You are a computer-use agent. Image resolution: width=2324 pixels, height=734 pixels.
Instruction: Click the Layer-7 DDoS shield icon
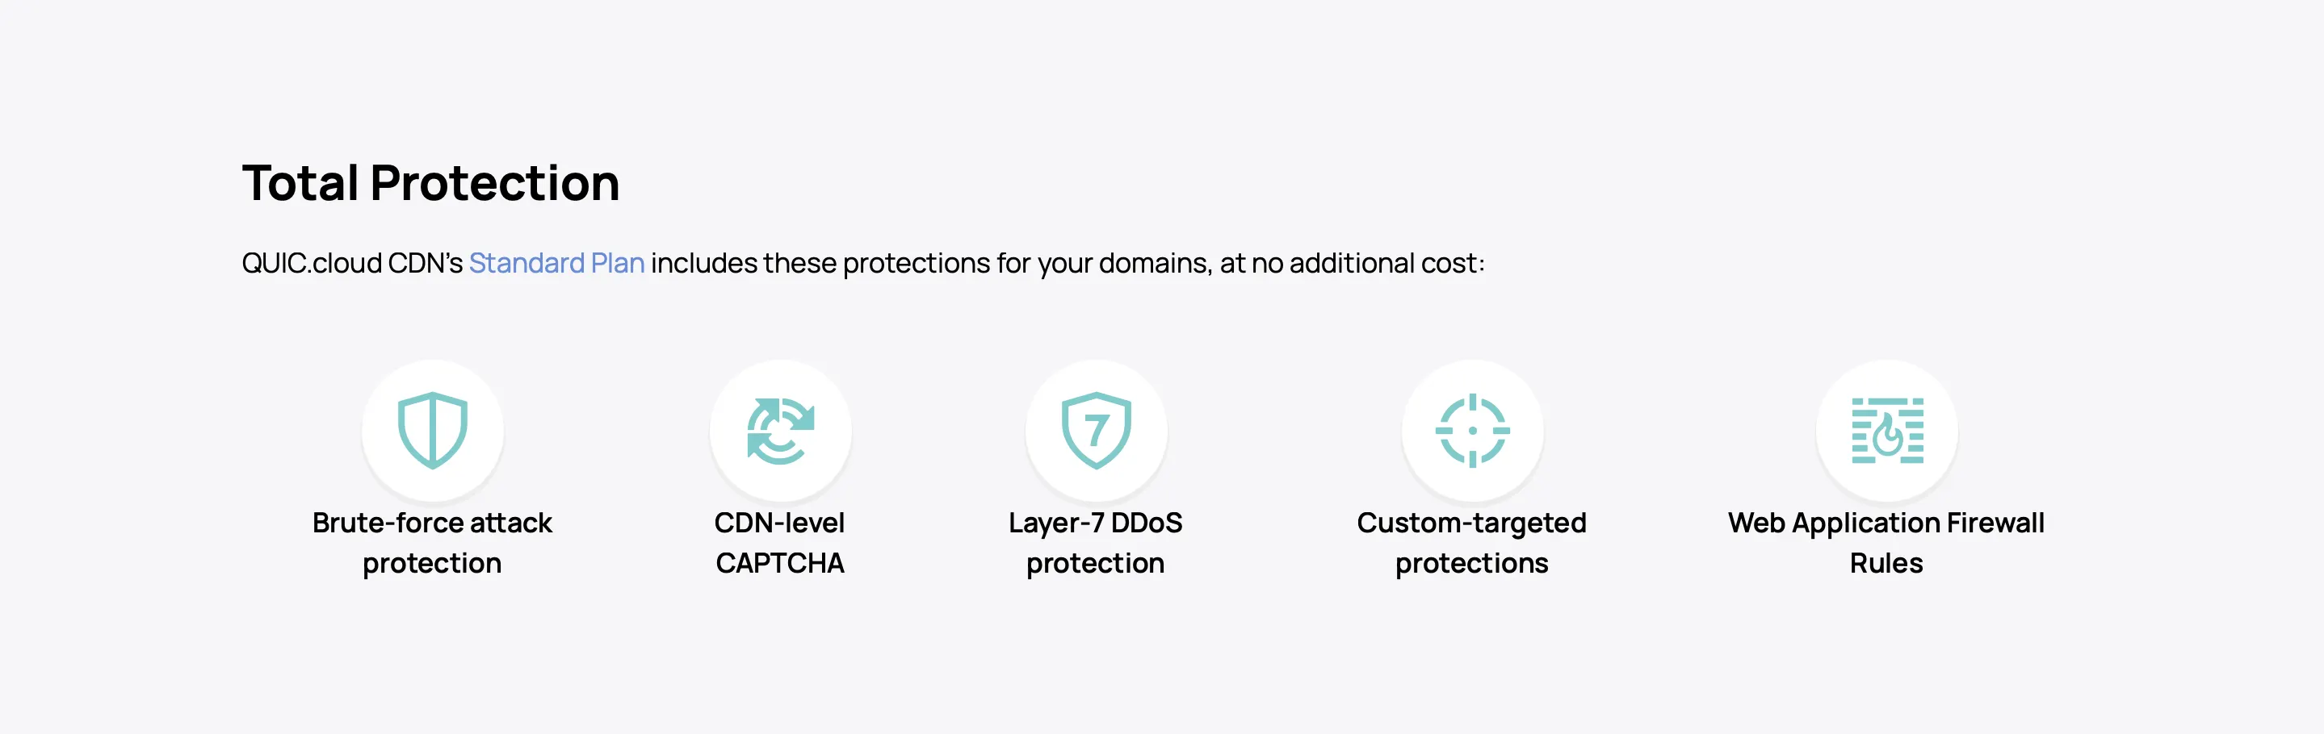(x=1096, y=431)
